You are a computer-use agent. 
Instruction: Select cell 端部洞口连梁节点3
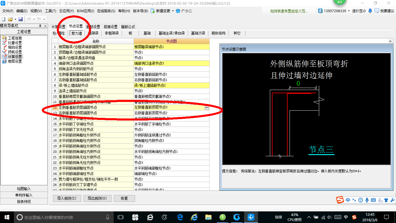click(171, 63)
